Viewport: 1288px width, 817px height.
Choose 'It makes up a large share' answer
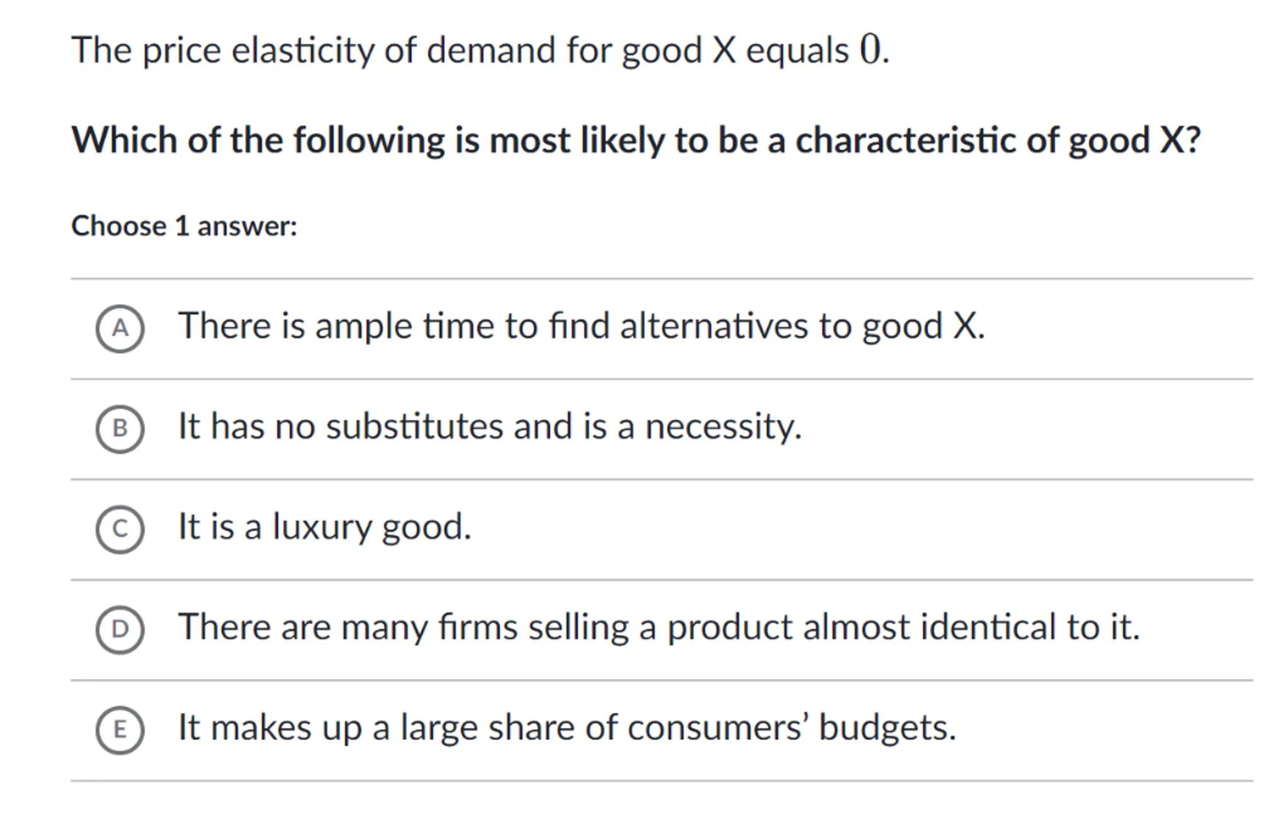point(567,728)
